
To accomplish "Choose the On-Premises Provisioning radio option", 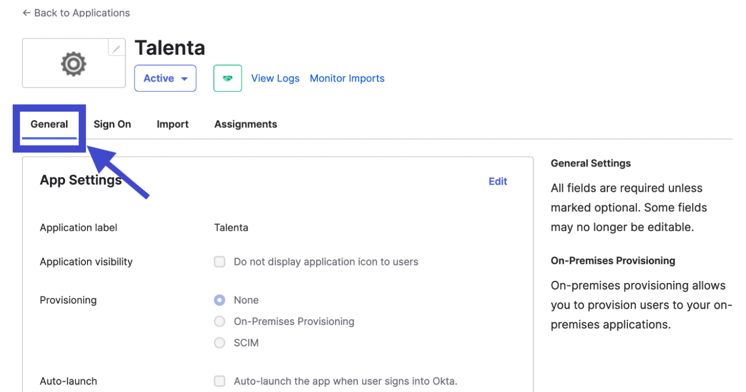I will coord(220,321).
